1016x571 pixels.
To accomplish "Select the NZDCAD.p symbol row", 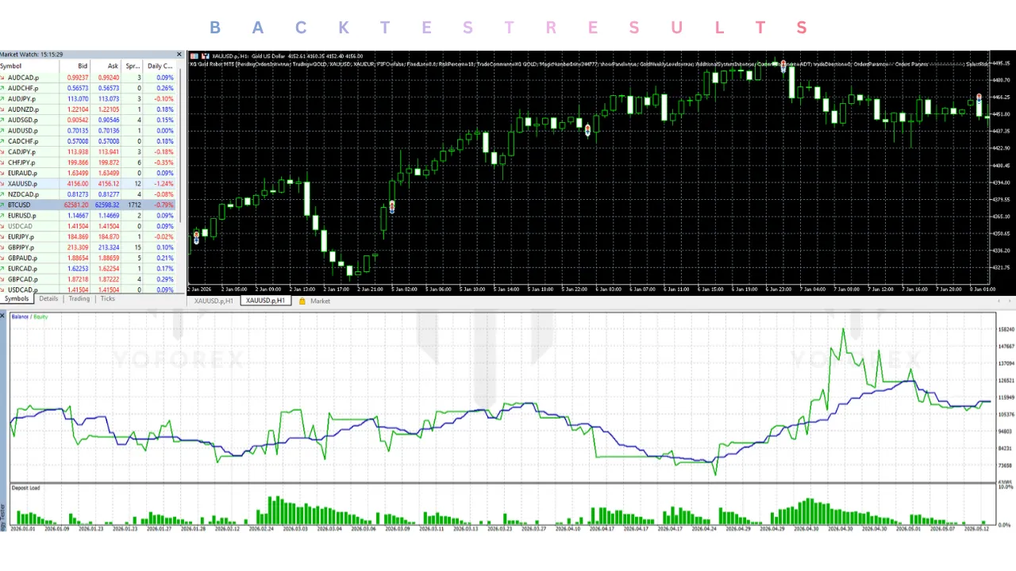I will [x=88, y=194].
